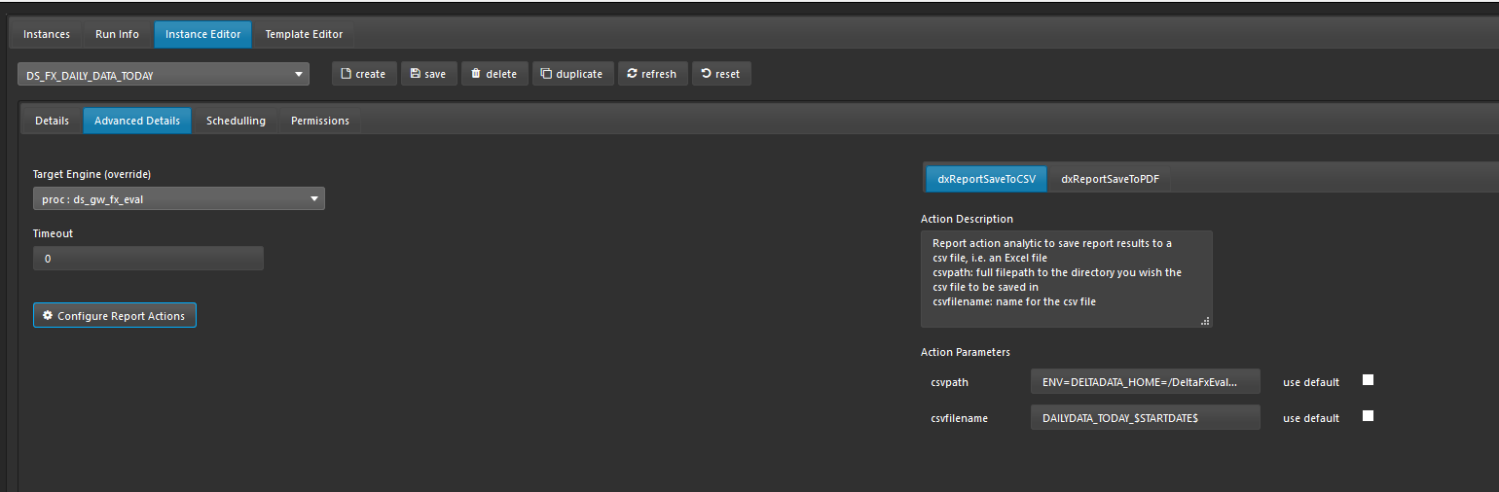Click the duplicate button label
The height and width of the screenshot is (492, 1499).
tap(579, 74)
